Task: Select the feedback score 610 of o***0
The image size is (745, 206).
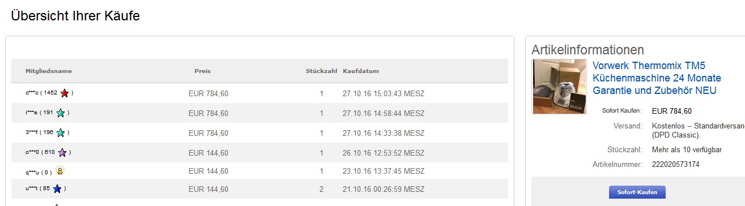Action: pos(50,153)
